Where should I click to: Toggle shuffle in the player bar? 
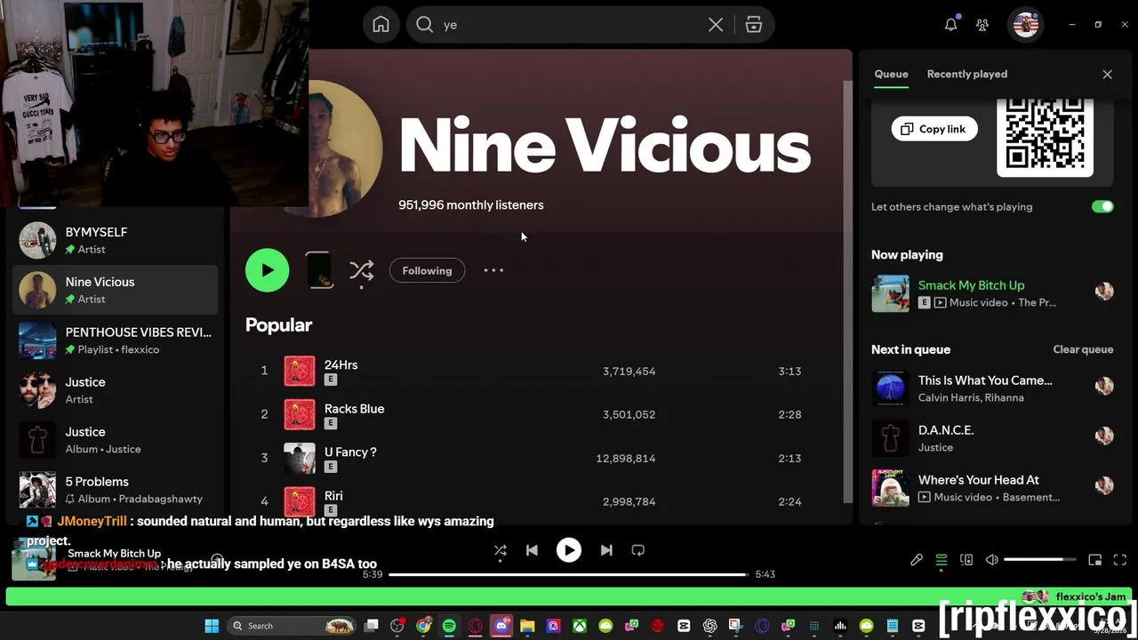[500, 550]
